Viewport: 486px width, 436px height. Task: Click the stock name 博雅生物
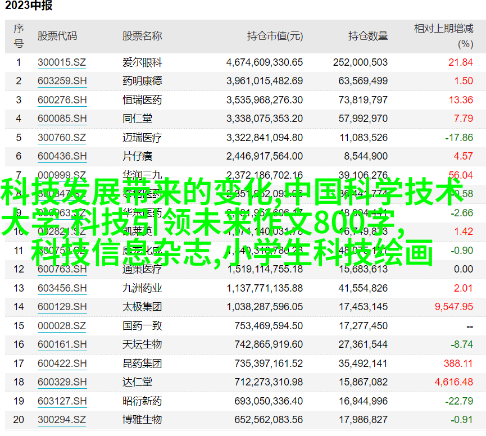click(142, 420)
